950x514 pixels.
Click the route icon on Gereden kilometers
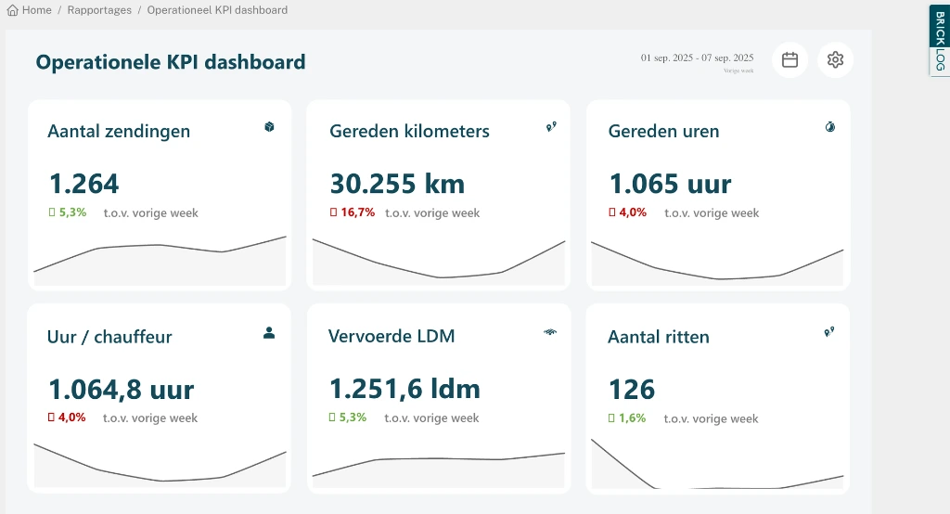coord(551,127)
